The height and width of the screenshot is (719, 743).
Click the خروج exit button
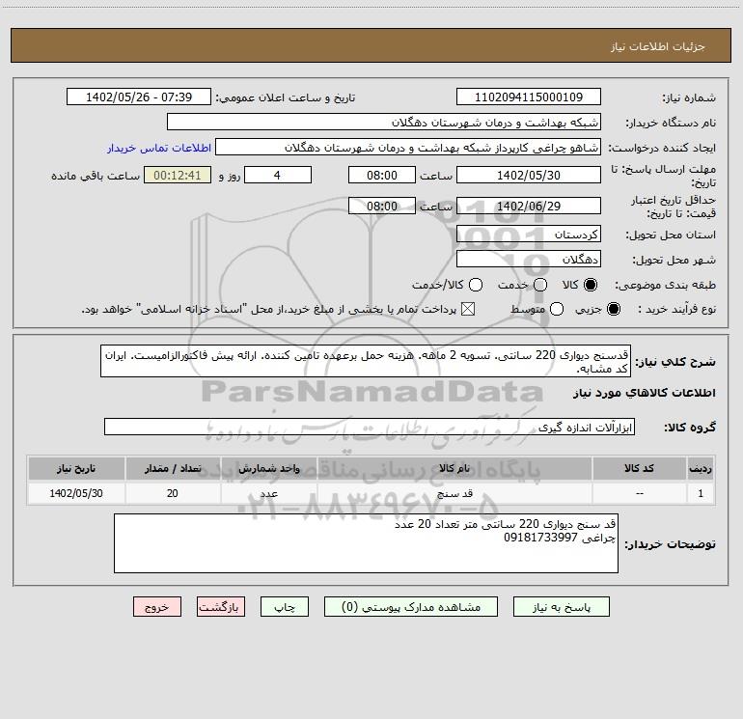tap(157, 607)
